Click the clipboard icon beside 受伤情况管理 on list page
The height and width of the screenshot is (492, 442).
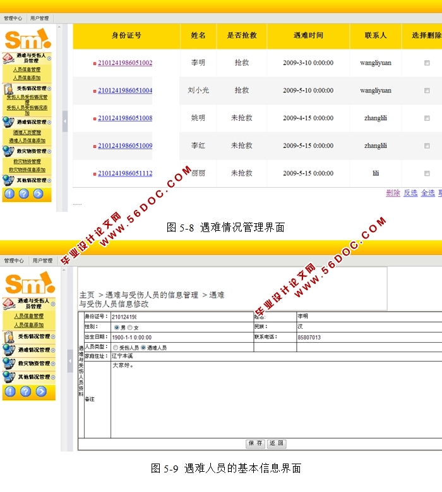coord(8,89)
